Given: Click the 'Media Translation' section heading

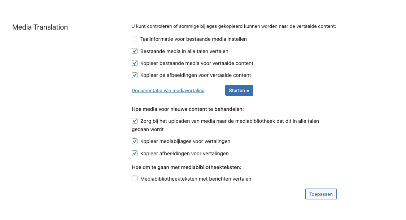Looking at the screenshot, I should [40, 27].
